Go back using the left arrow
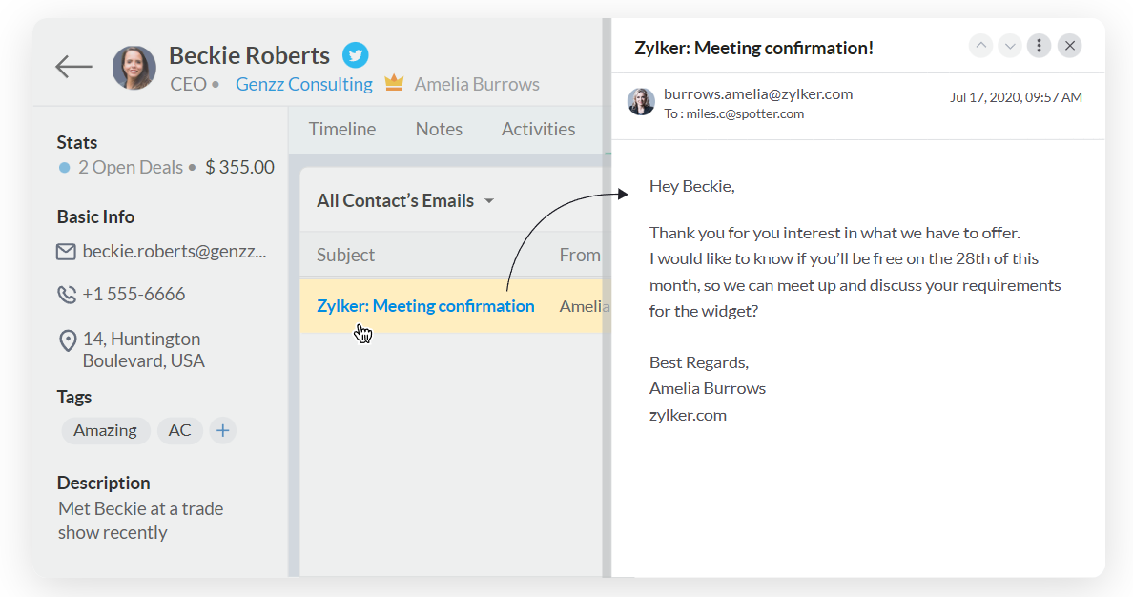 (73, 67)
